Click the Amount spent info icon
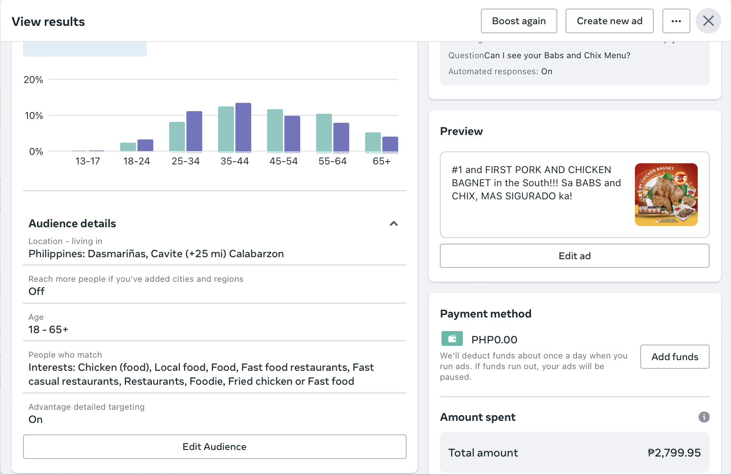Screen dimensions: 731x475 point(704,417)
